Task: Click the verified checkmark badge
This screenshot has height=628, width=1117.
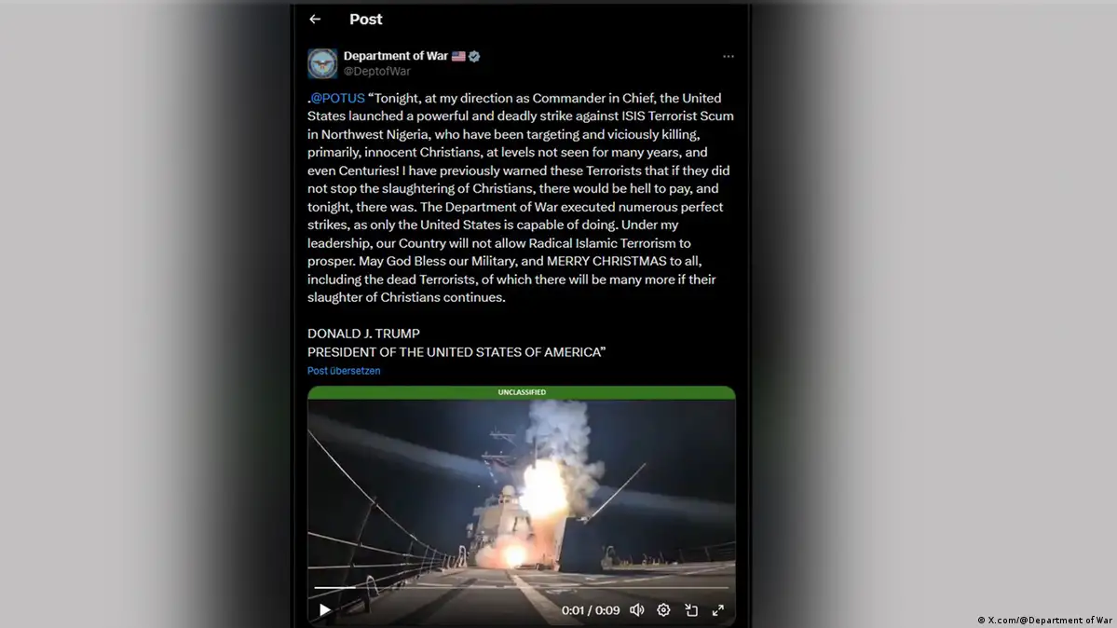Action: tap(474, 56)
